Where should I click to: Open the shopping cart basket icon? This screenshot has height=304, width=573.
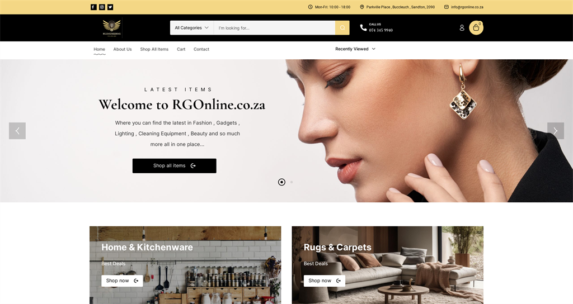(x=476, y=28)
